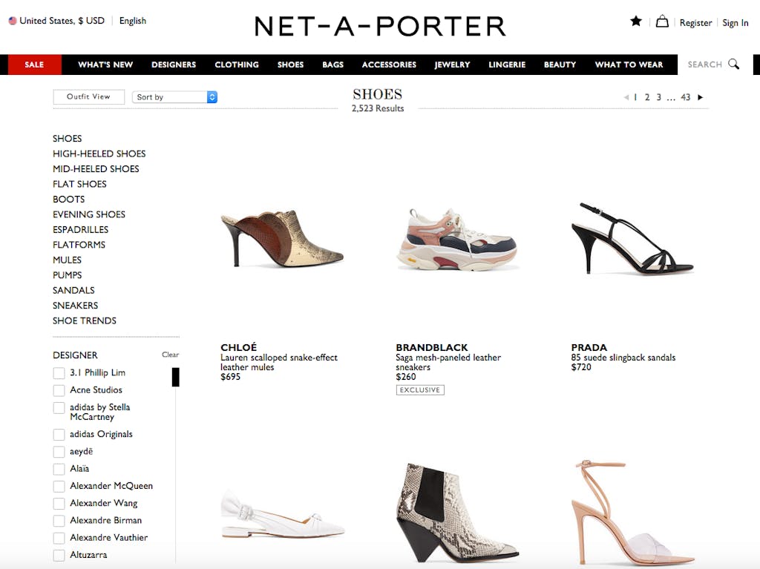The image size is (760, 569).
Task: Filter by Sneakers category
Action: [75, 306]
